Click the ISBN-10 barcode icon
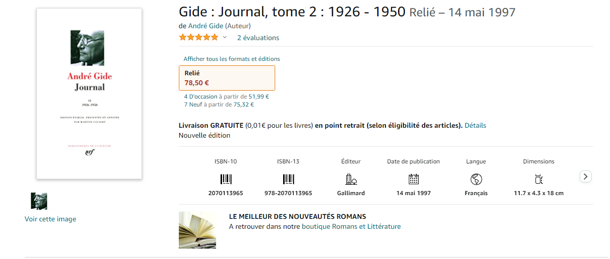 pyautogui.click(x=226, y=179)
